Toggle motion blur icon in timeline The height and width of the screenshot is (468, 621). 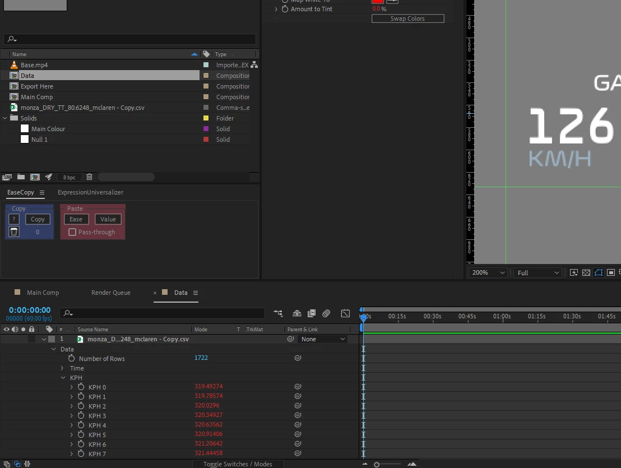326,313
